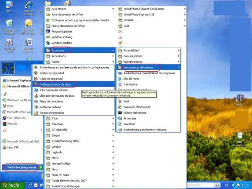Click Abrir documento de Office icon
252x189 pixels.
click(48, 15)
